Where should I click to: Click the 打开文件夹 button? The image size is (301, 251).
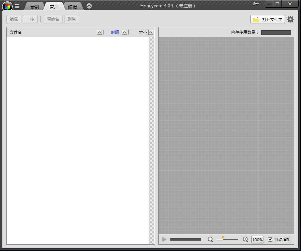pos(268,19)
